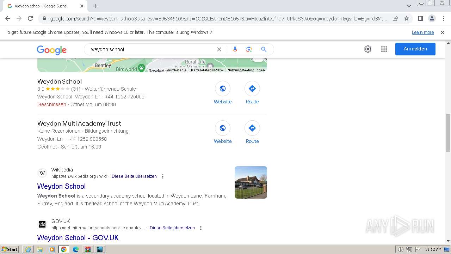Open Chrome taskbar icon

pos(64,249)
